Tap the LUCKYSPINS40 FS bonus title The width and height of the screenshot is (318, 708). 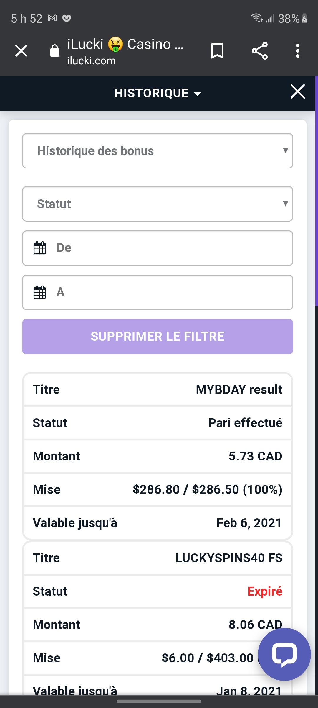pyautogui.click(x=229, y=558)
